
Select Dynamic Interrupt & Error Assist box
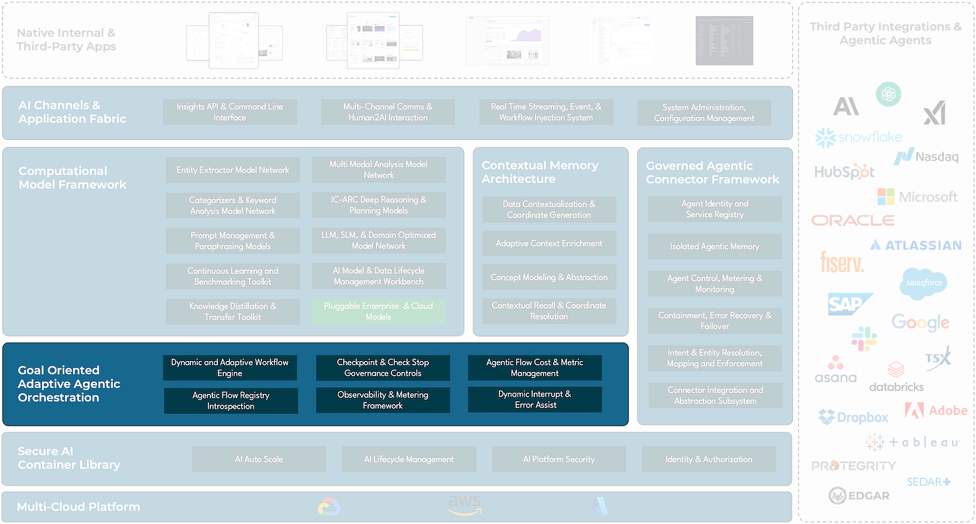(x=535, y=399)
